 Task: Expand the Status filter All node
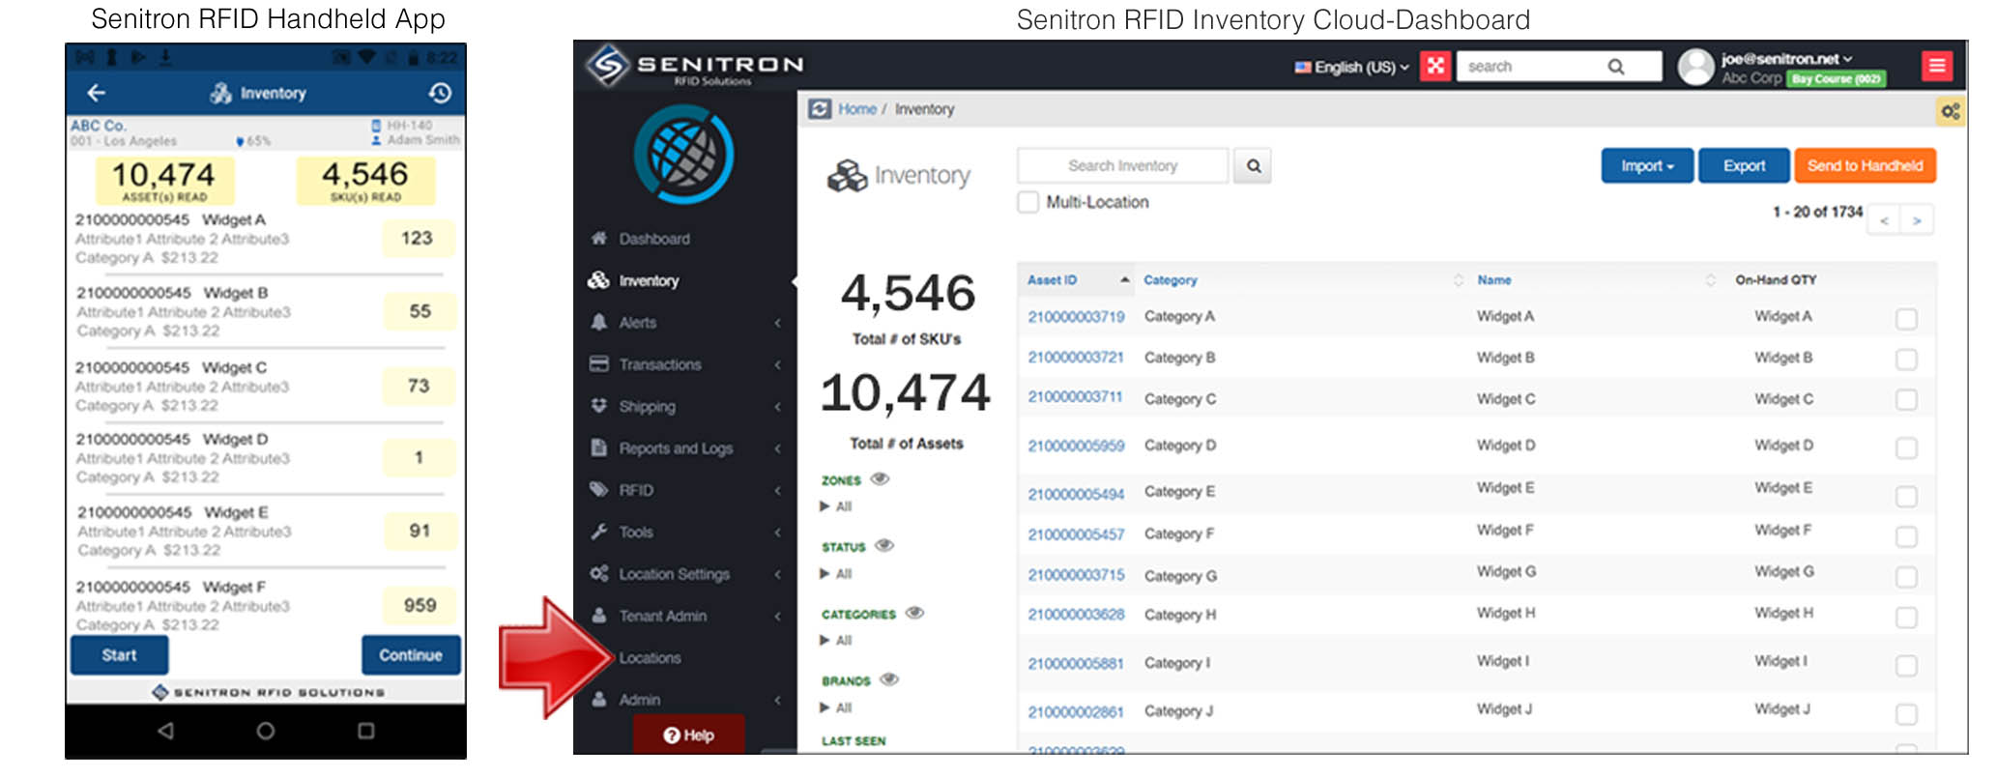pyautogui.click(x=836, y=574)
